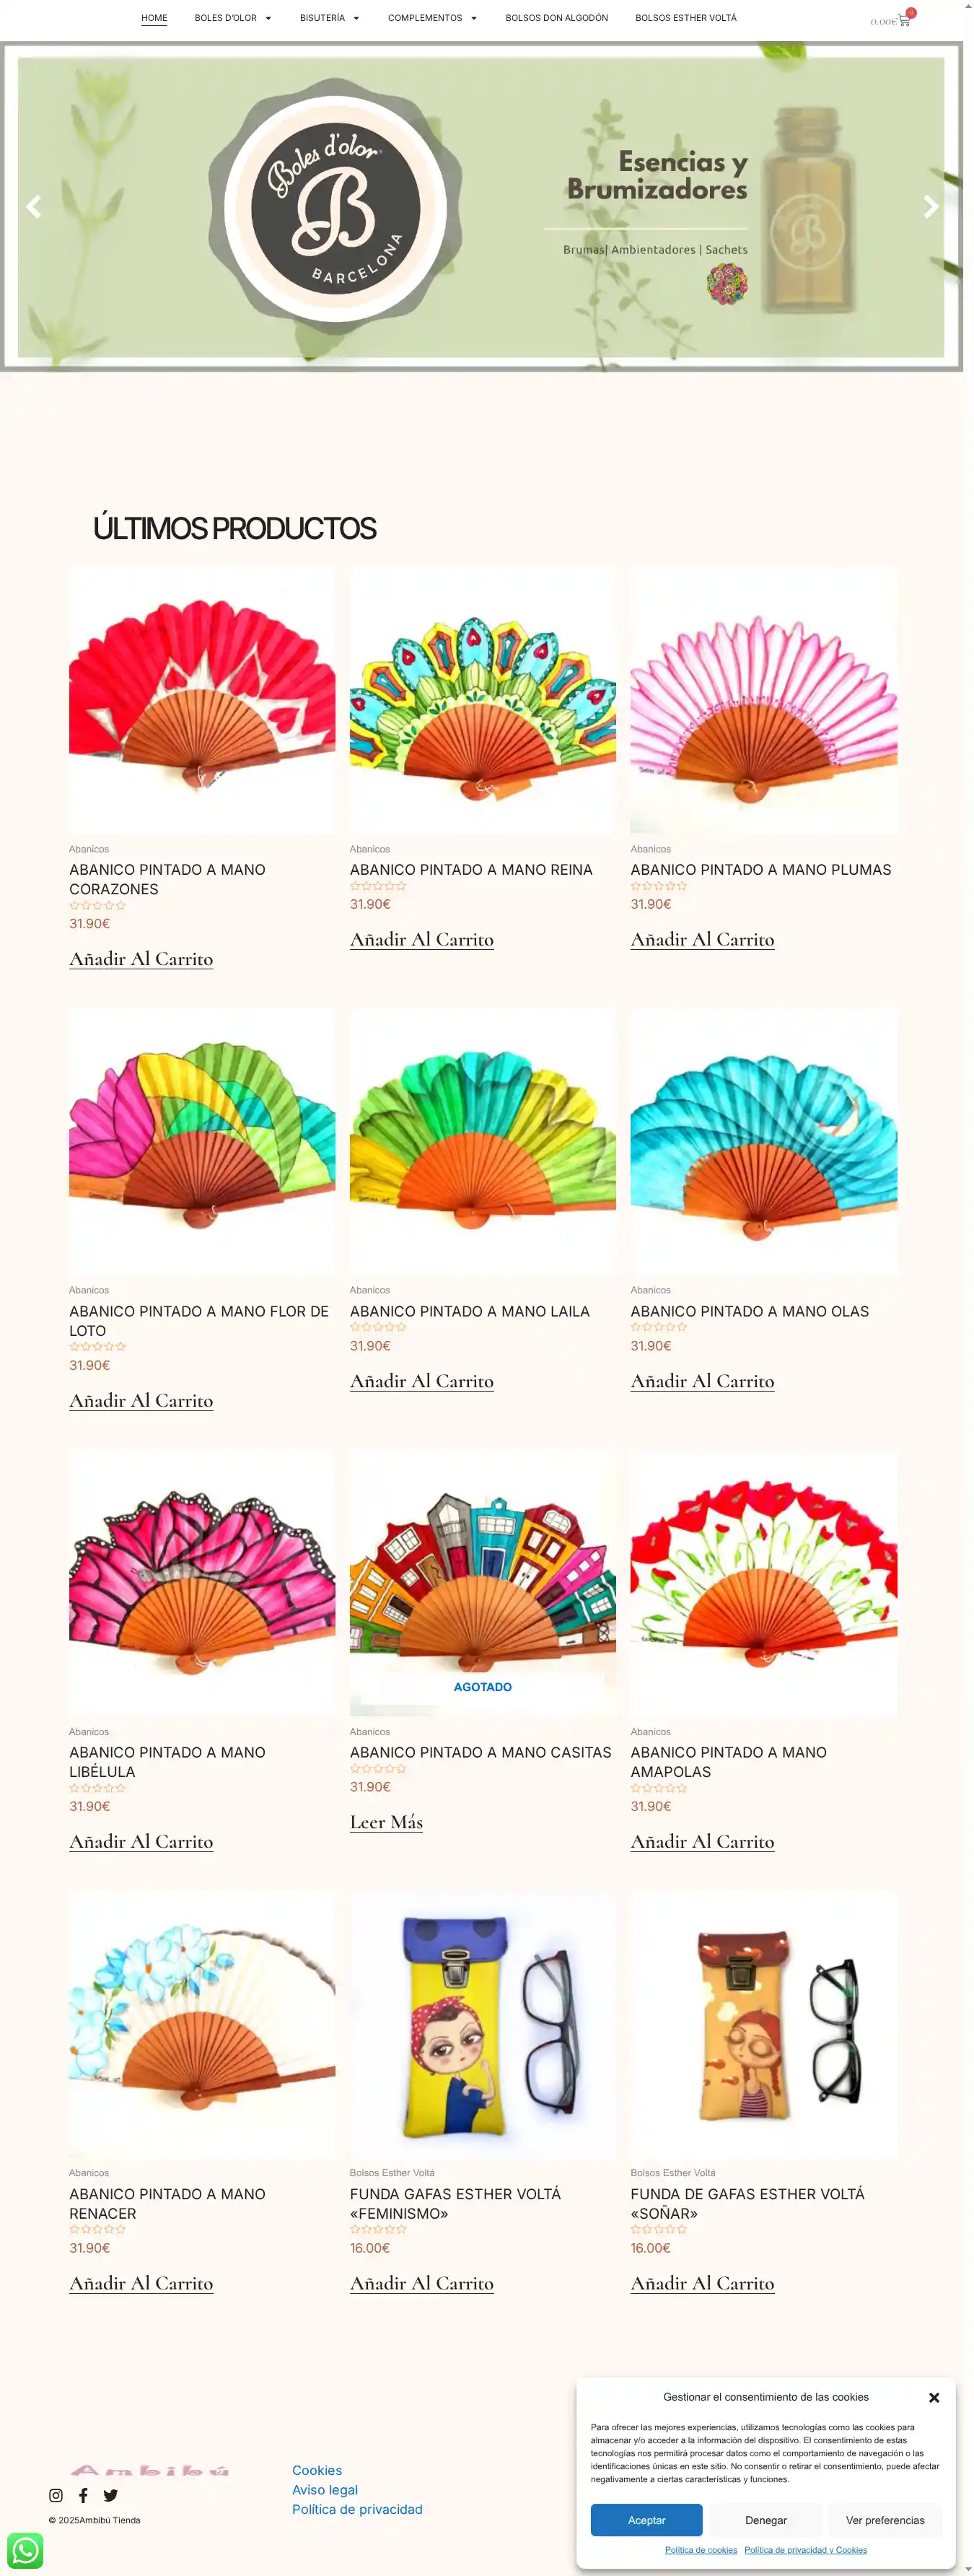Open the shopping cart icon
This screenshot has width=974, height=2576.
(x=903, y=20)
